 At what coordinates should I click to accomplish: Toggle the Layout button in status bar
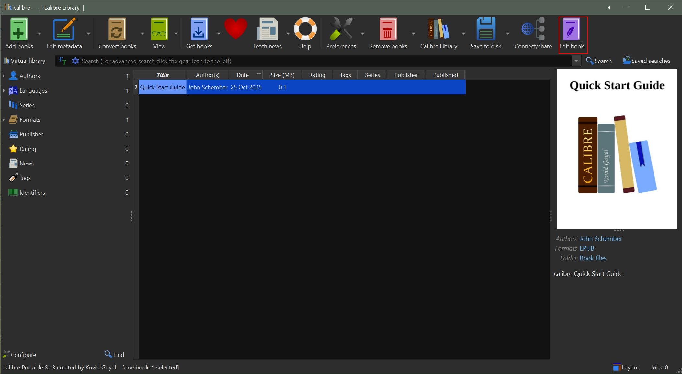pyautogui.click(x=626, y=367)
